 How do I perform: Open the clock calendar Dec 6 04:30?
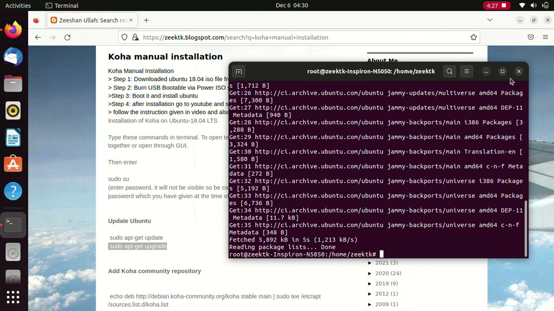292,6
